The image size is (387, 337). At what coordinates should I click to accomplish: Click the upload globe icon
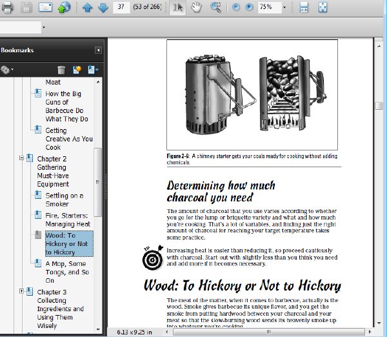click(64, 7)
